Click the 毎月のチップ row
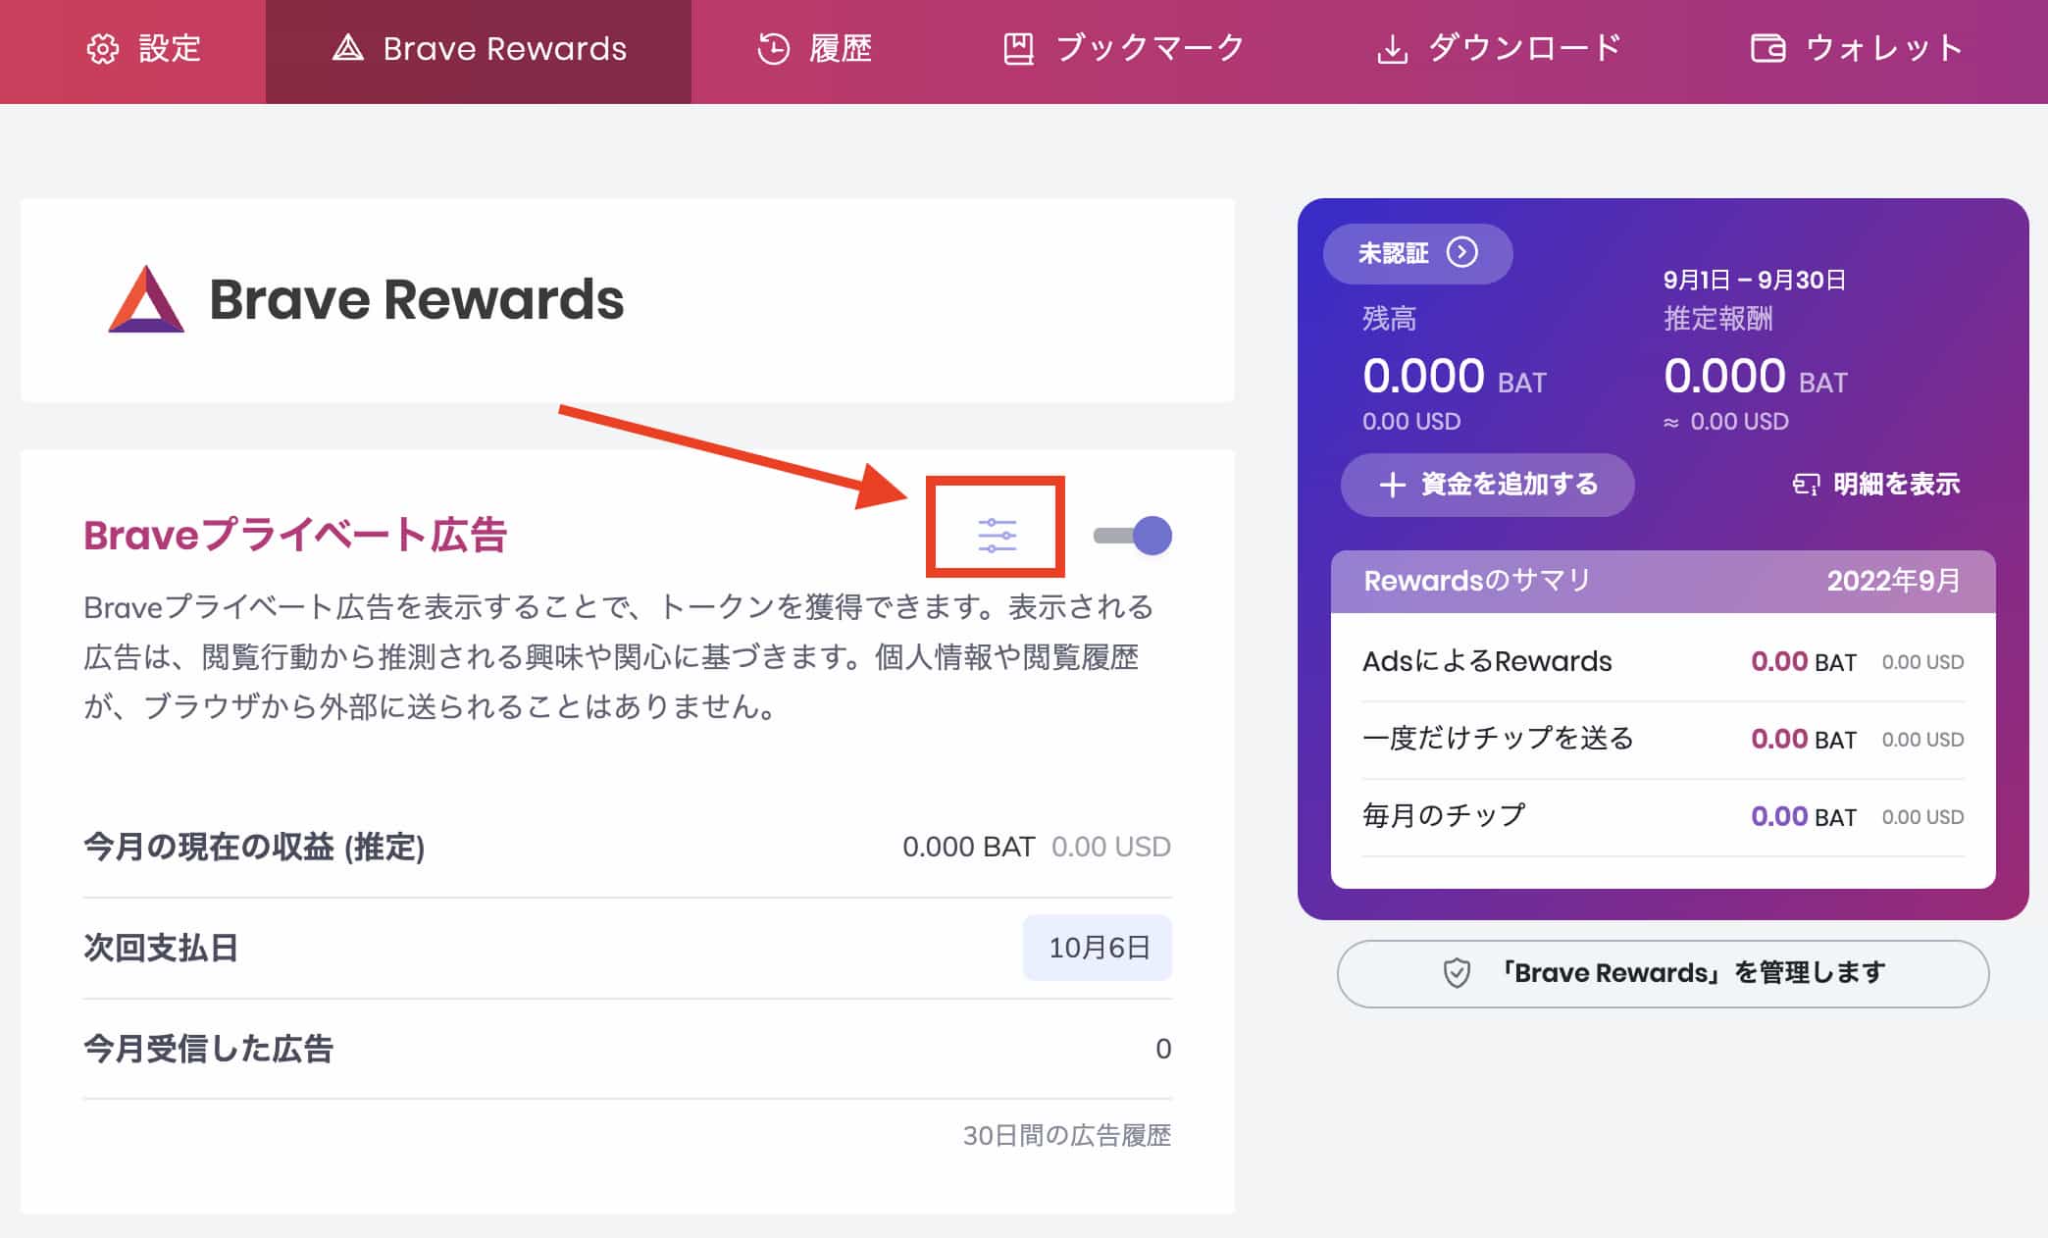 coord(1663,817)
